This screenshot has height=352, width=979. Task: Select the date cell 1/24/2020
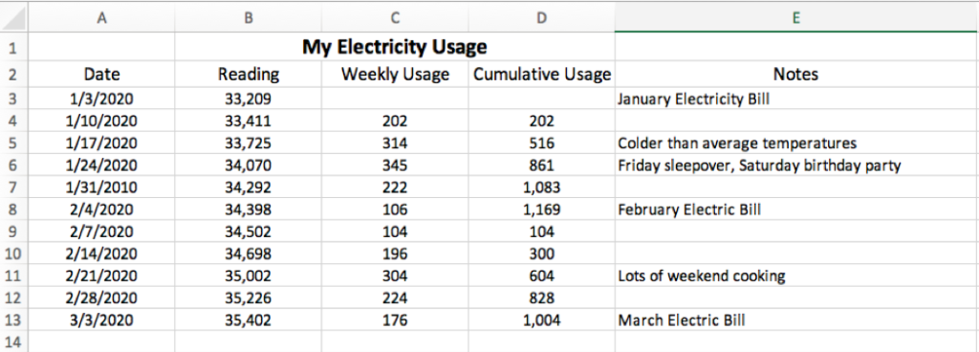[101, 165]
